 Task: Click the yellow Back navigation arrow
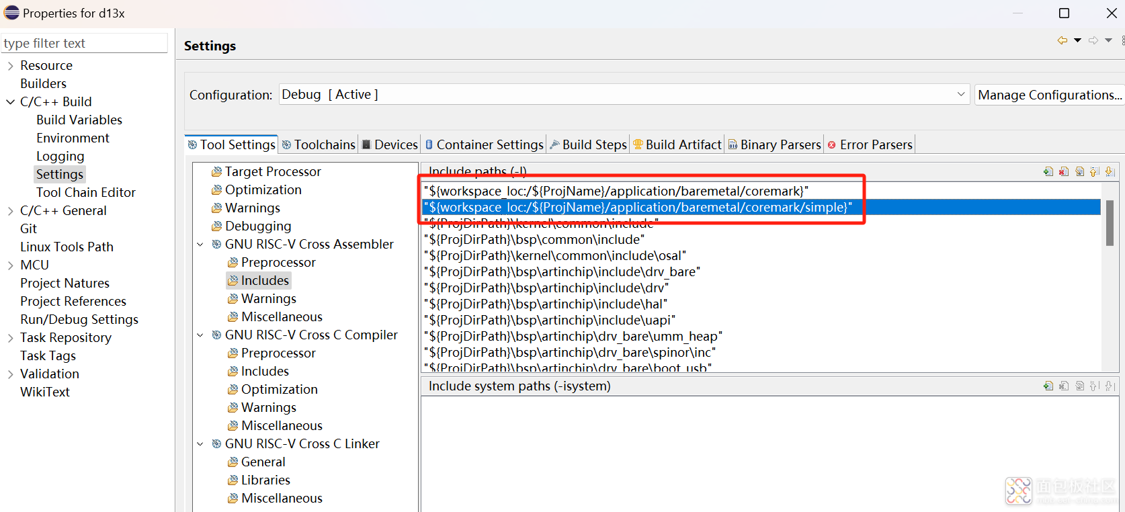pos(1062,40)
